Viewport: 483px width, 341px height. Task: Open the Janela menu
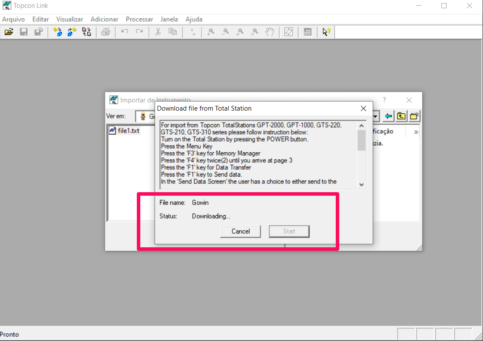(x=169, y=19)
